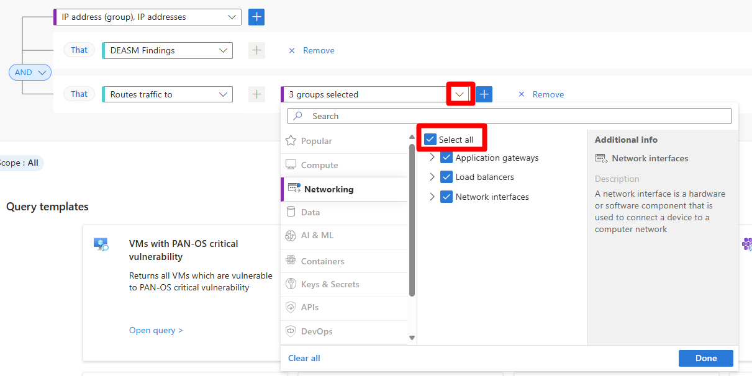Click the scrollbar down arrow in category list
Screen dimensions: 752x376
pos(412,338)
